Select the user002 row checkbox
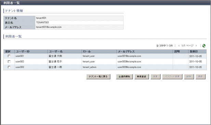 pos(9,62)
